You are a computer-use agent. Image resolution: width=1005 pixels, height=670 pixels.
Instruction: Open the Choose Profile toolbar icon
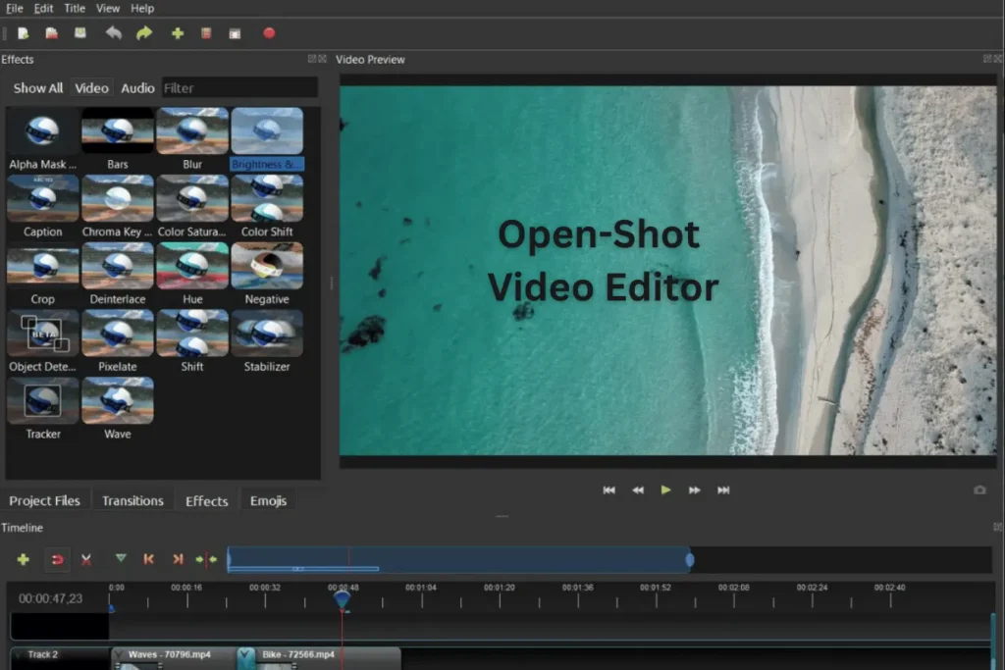[x=206, y=33]
